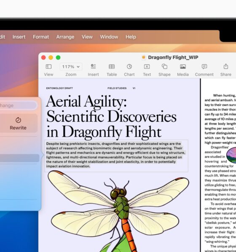Close the Pages window with red button
This screenshot has width=236, height=252.
click(x=43, y=58)
